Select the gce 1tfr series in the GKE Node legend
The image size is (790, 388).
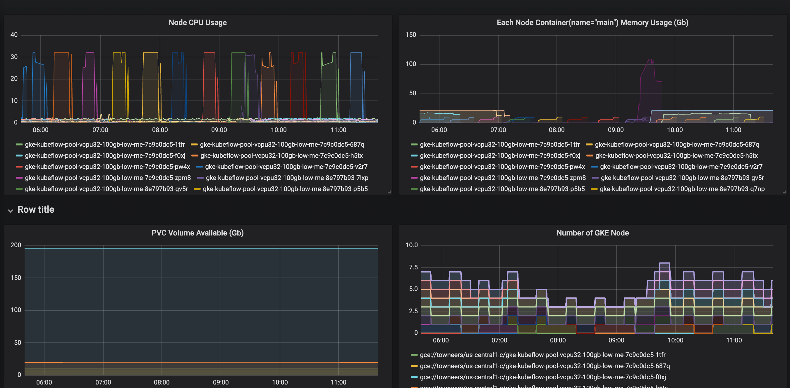[542, 355]
